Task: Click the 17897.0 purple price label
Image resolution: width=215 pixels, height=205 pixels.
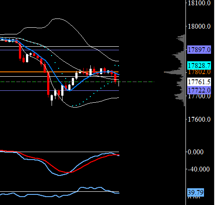Action: 199,50
